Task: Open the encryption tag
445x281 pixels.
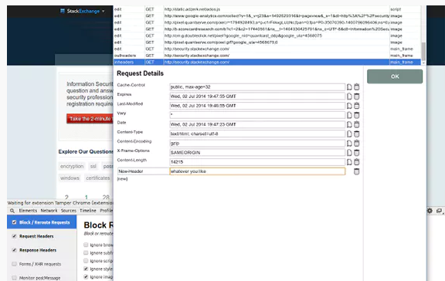Action: tap(72, 166)
